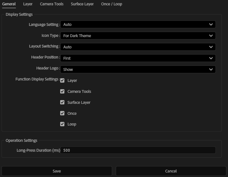Click the Save button

pos(57,171)
